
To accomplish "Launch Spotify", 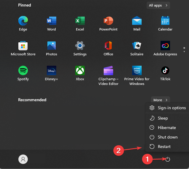I will pos(23,73).
